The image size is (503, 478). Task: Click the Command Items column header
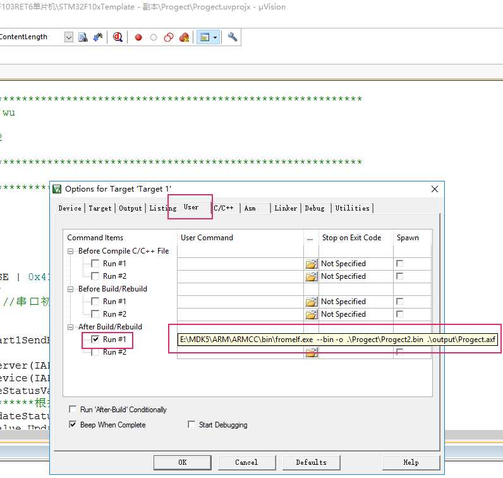tap(95, 238)
